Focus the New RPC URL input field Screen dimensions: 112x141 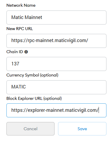pos(56,41)
